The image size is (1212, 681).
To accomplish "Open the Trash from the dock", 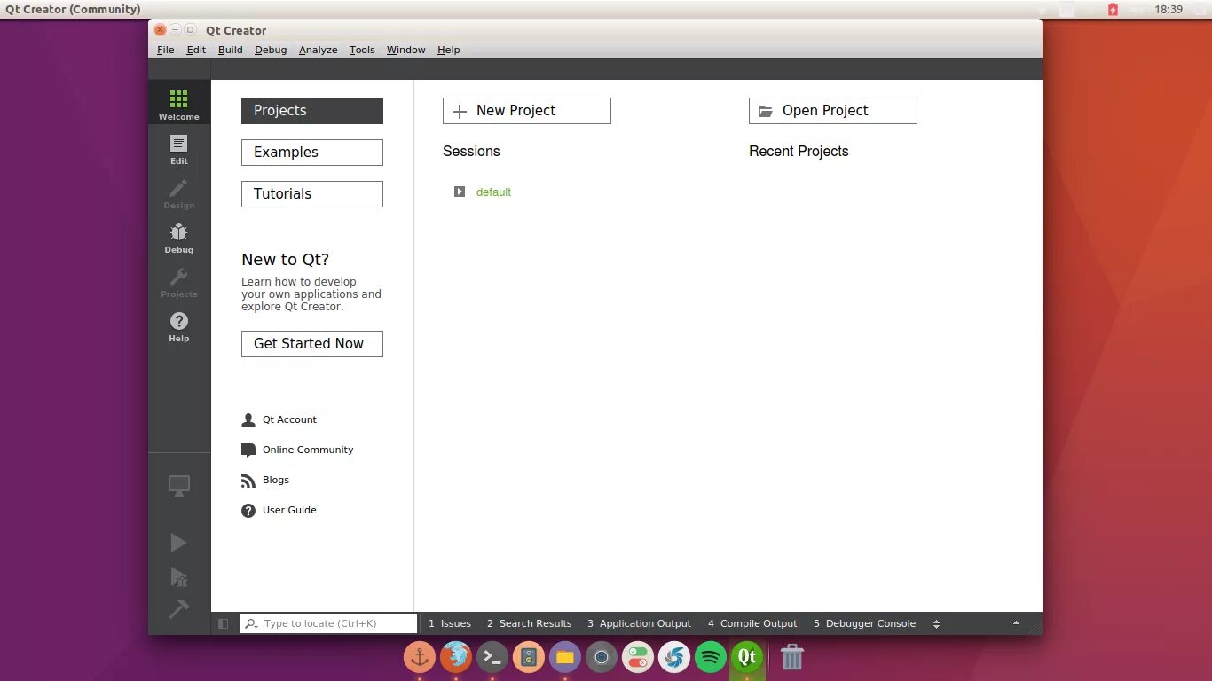I will coord(792,657).
